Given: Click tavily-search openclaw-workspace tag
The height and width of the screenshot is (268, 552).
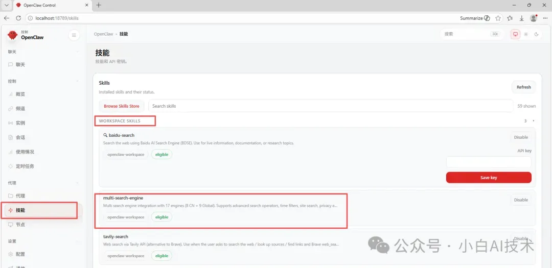Looking at the screenshot, I should click(x=126, y=256).
